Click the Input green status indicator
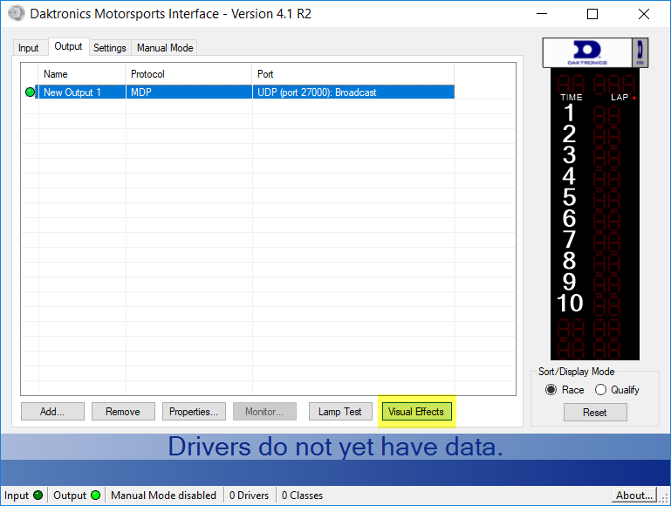This screenshot has height=506, width=671. pos(38,496)
